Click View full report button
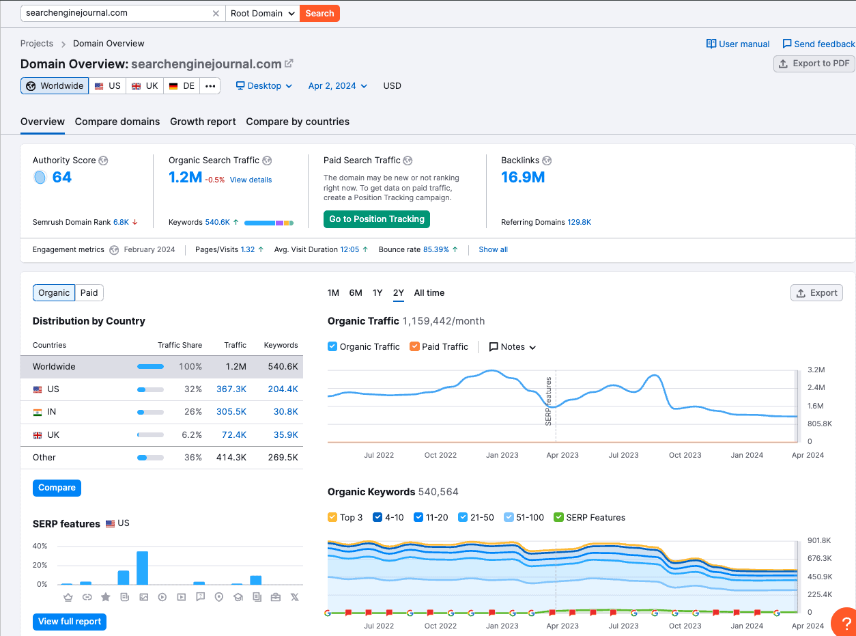This screenshot has height=636, width=856. (70, 622)
